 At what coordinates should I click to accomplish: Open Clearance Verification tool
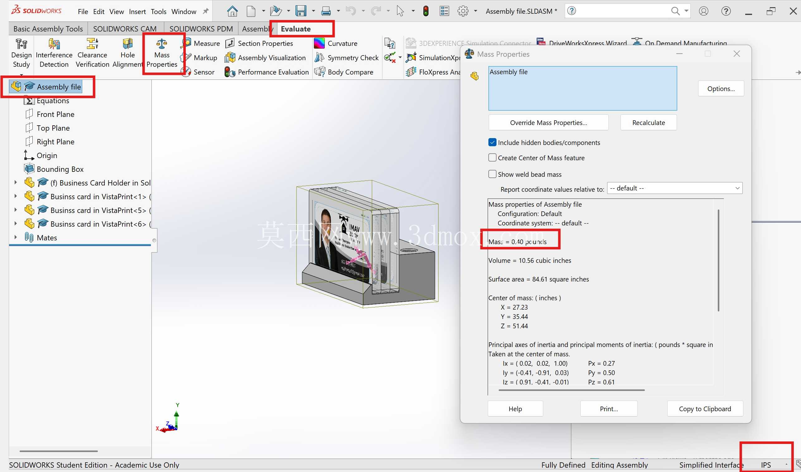click(92, 53)
